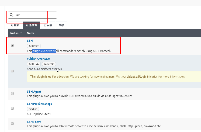Click 'Send build artifacts over SSH' text

(x=45, y=69)
